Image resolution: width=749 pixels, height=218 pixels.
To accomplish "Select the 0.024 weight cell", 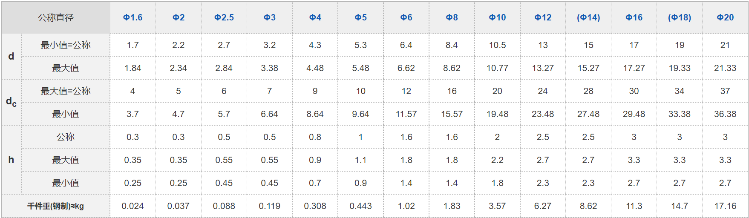I will pos(133,206).
